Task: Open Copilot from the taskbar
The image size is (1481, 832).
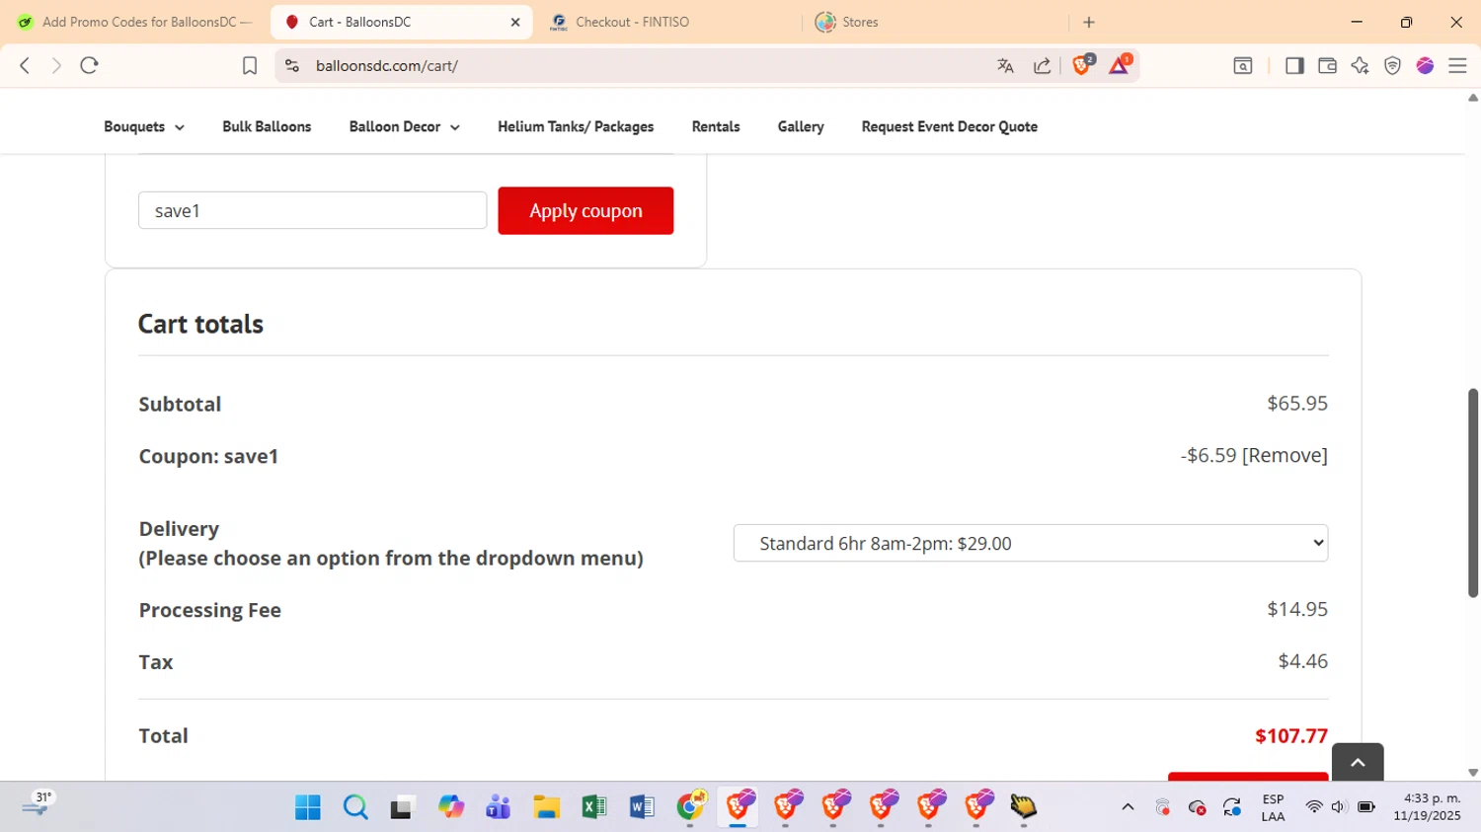Action: click(451, 807)
